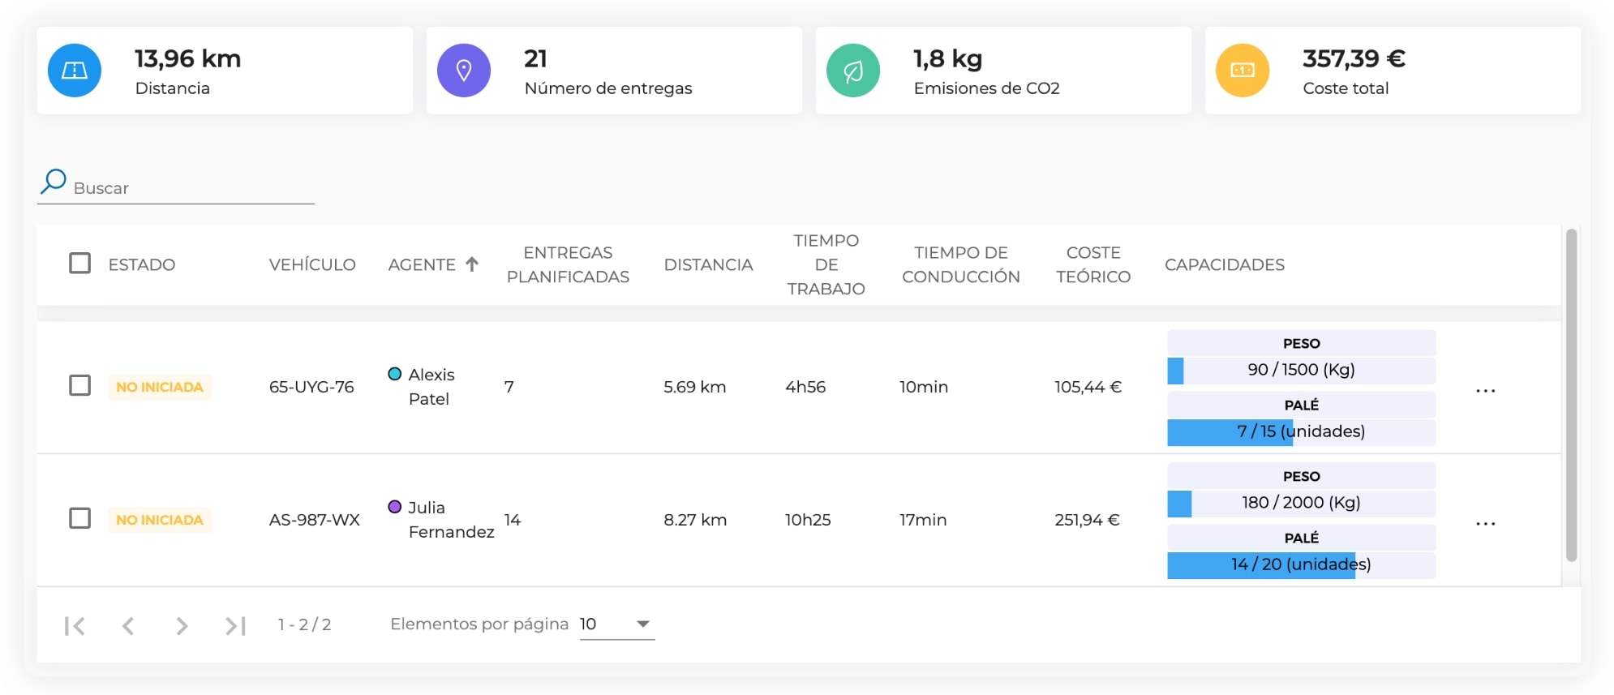Open the Elementos por página dropdown
Viewport: 1614px width, 695px height.
click(617, 624)
